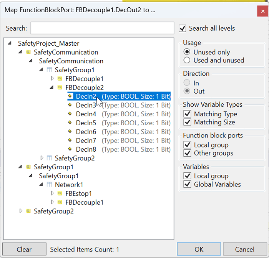Screen dimensions: 269x258
Task: Click the Clear button
Action: tap(24, 249)
